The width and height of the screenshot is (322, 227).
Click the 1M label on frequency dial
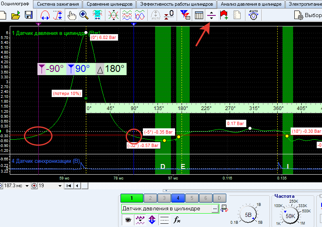(x=302, y=223)
